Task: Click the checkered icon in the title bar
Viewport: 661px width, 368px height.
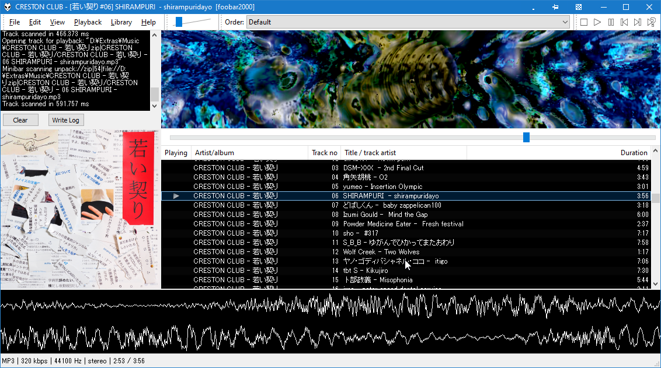Action: coord(578,7)
